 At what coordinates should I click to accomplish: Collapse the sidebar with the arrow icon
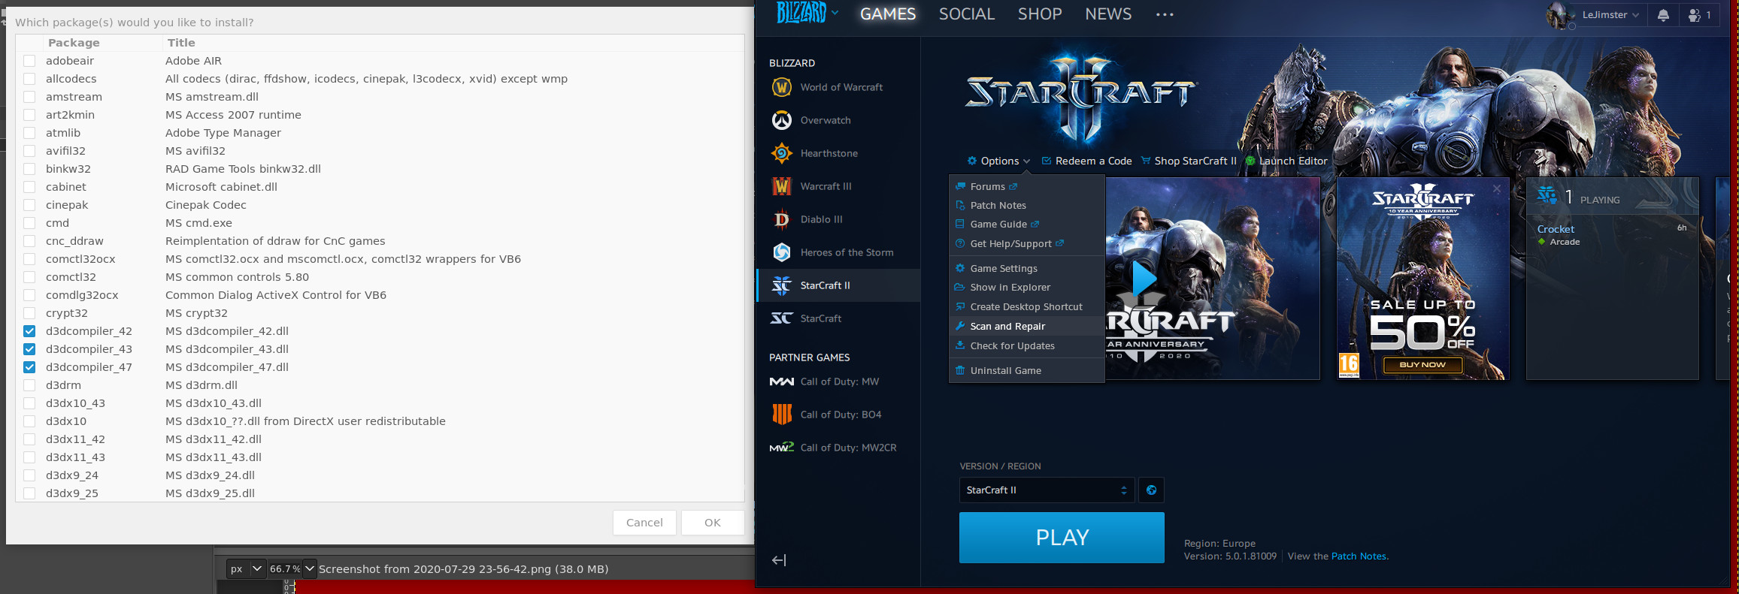tap(779, 560)
